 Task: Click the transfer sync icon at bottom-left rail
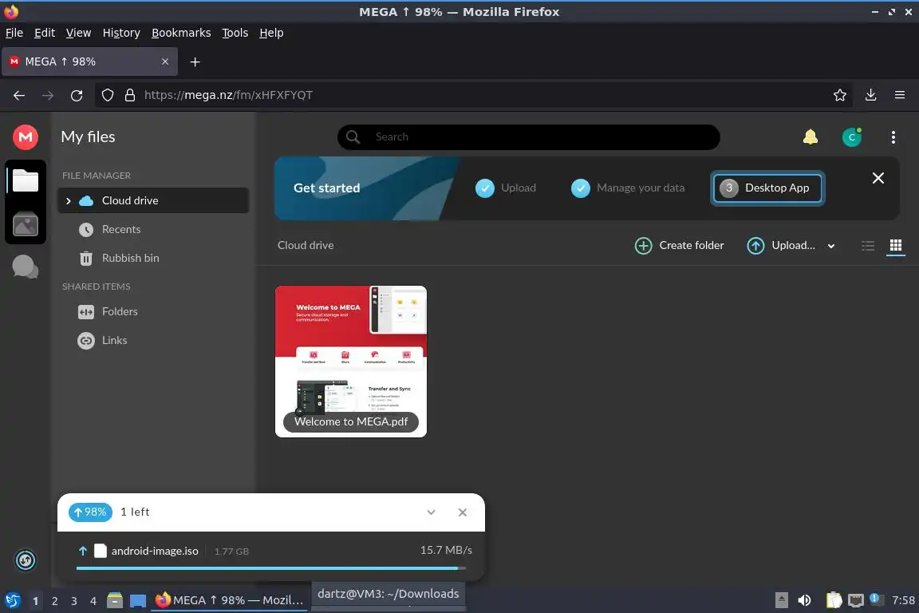(26, 560)
